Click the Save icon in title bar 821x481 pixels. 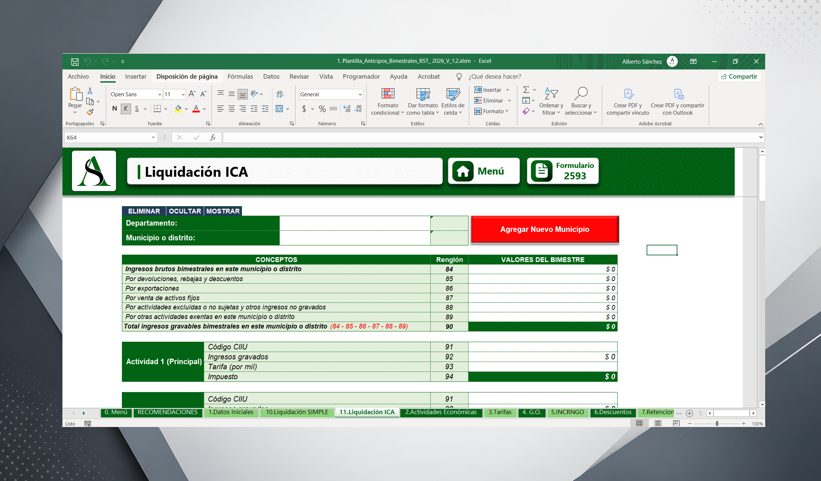[x=75, y=61]
